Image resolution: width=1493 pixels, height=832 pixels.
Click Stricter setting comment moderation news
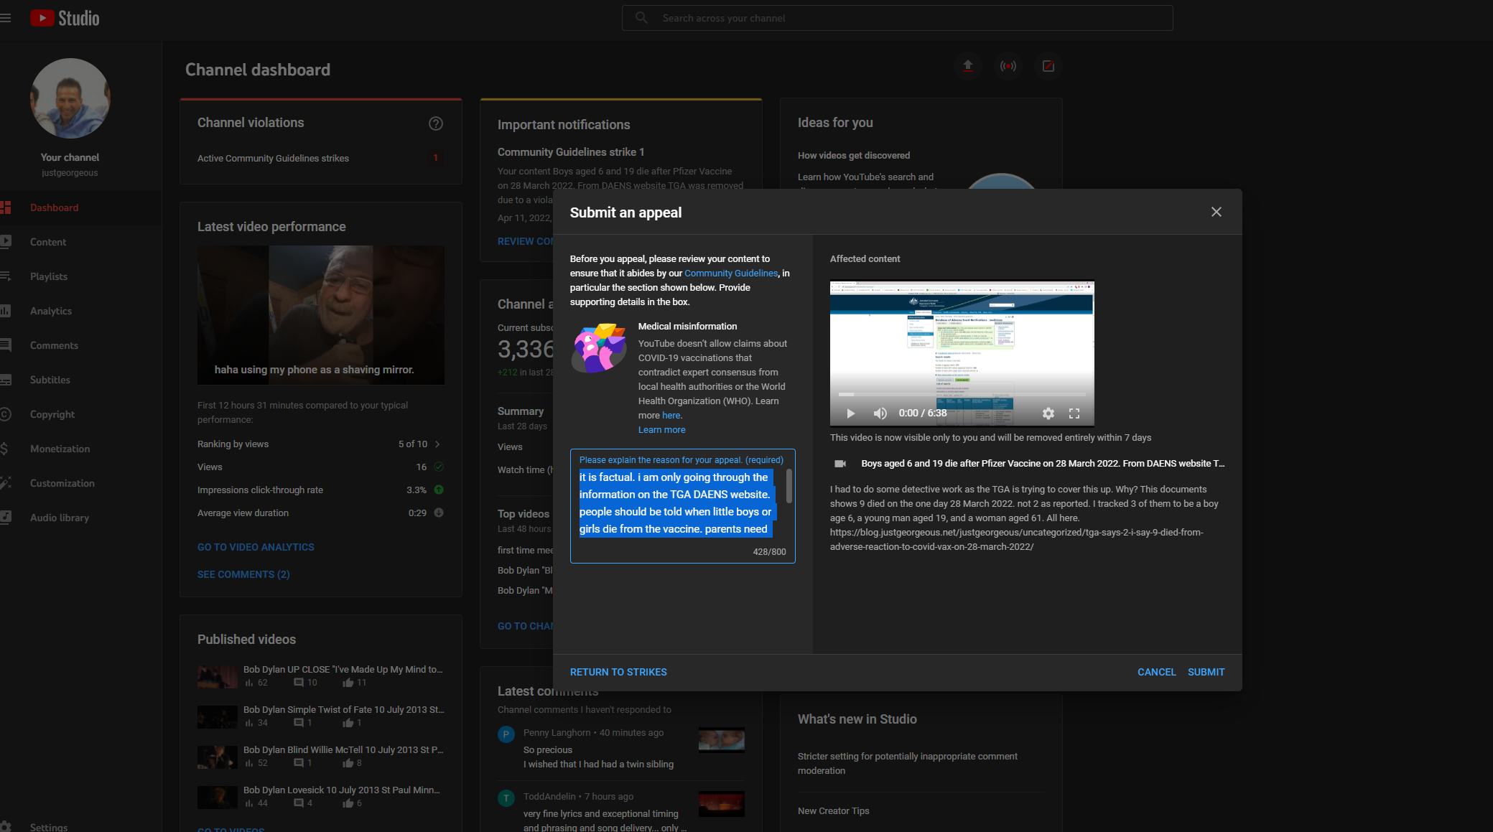tap(908, 764)
